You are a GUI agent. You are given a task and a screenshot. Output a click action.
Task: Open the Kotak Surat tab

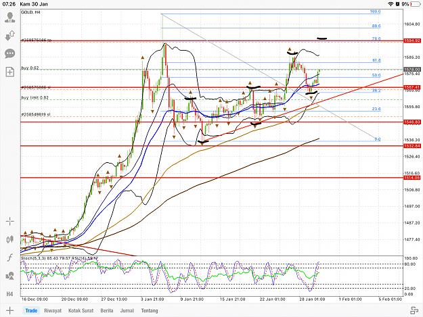click(81, 310)
